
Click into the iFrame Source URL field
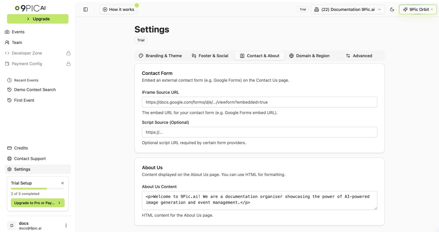pos(260,102)
